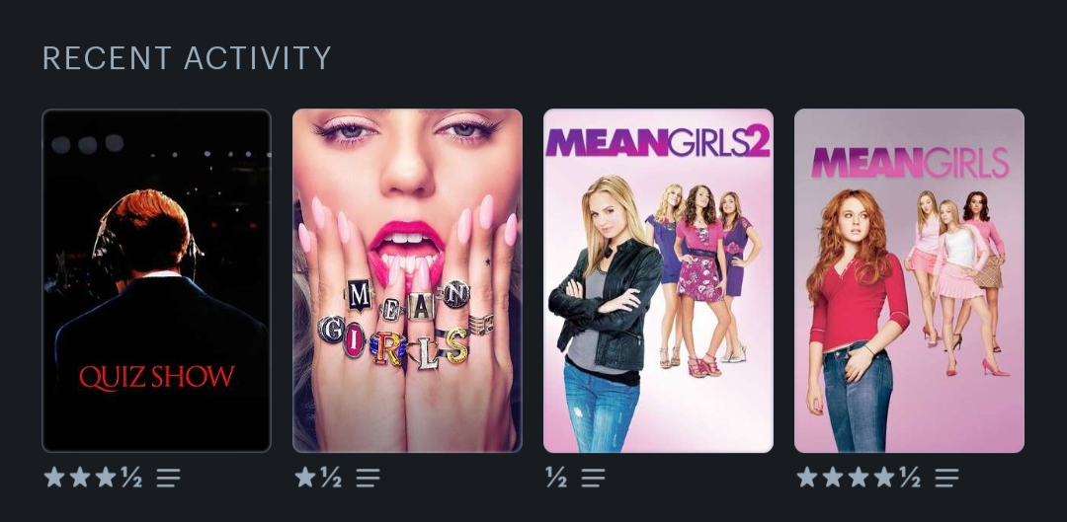
Task: Click the half symbol after four stars
Action: [x=911, y=478]
